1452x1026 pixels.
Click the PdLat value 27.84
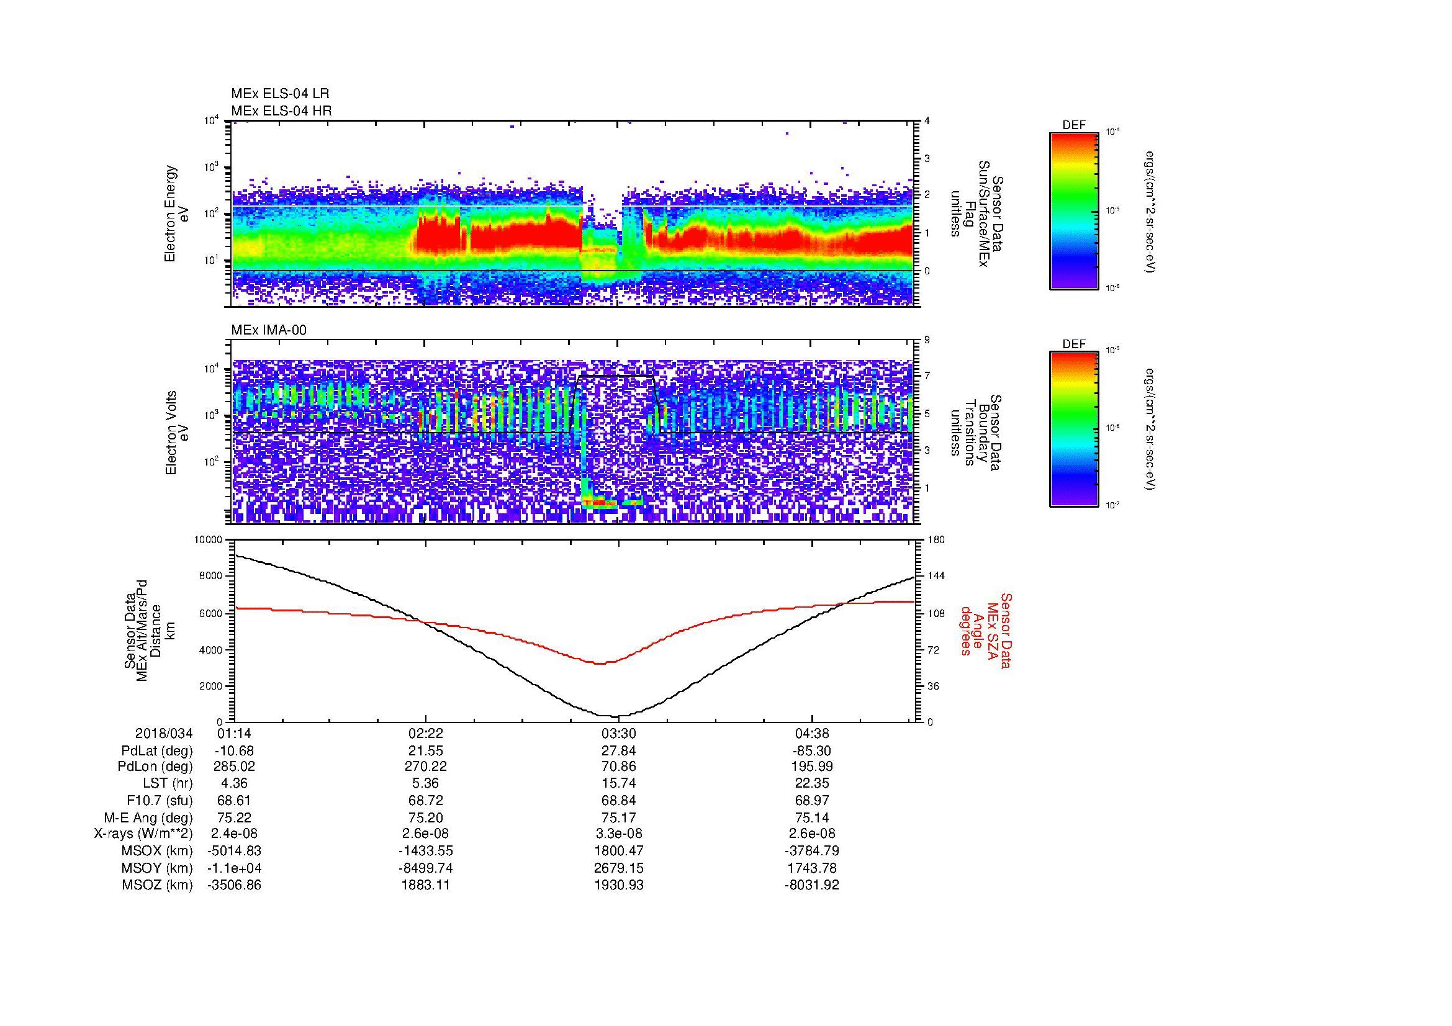pos(618,751)
